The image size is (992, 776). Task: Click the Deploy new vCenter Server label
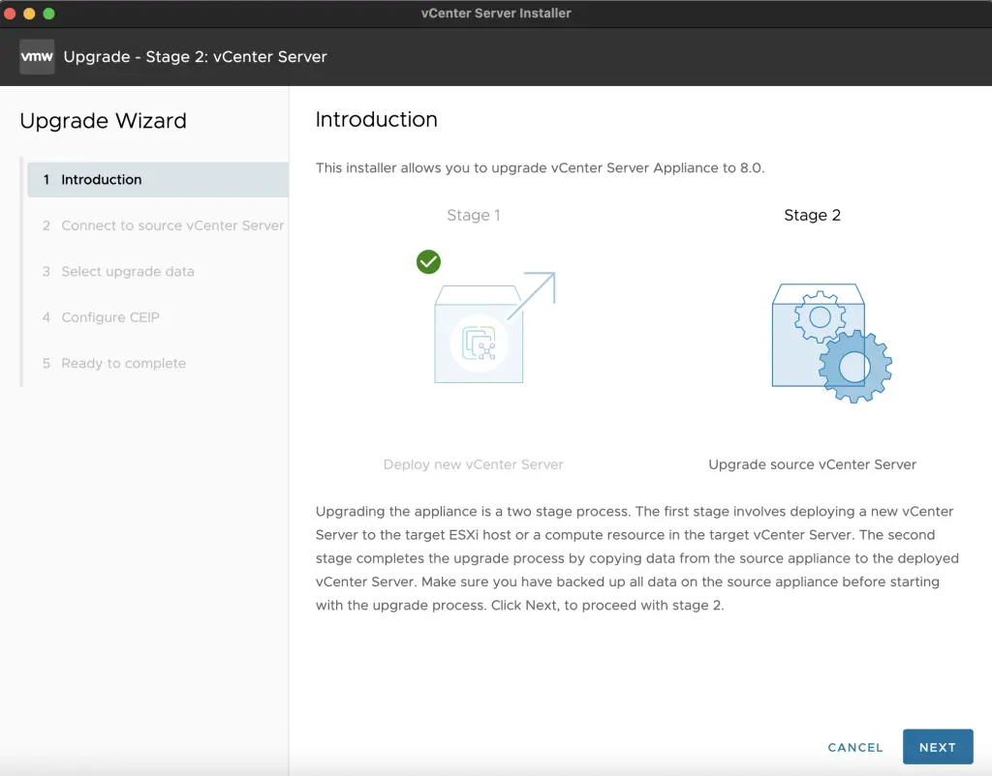[473, 464]
